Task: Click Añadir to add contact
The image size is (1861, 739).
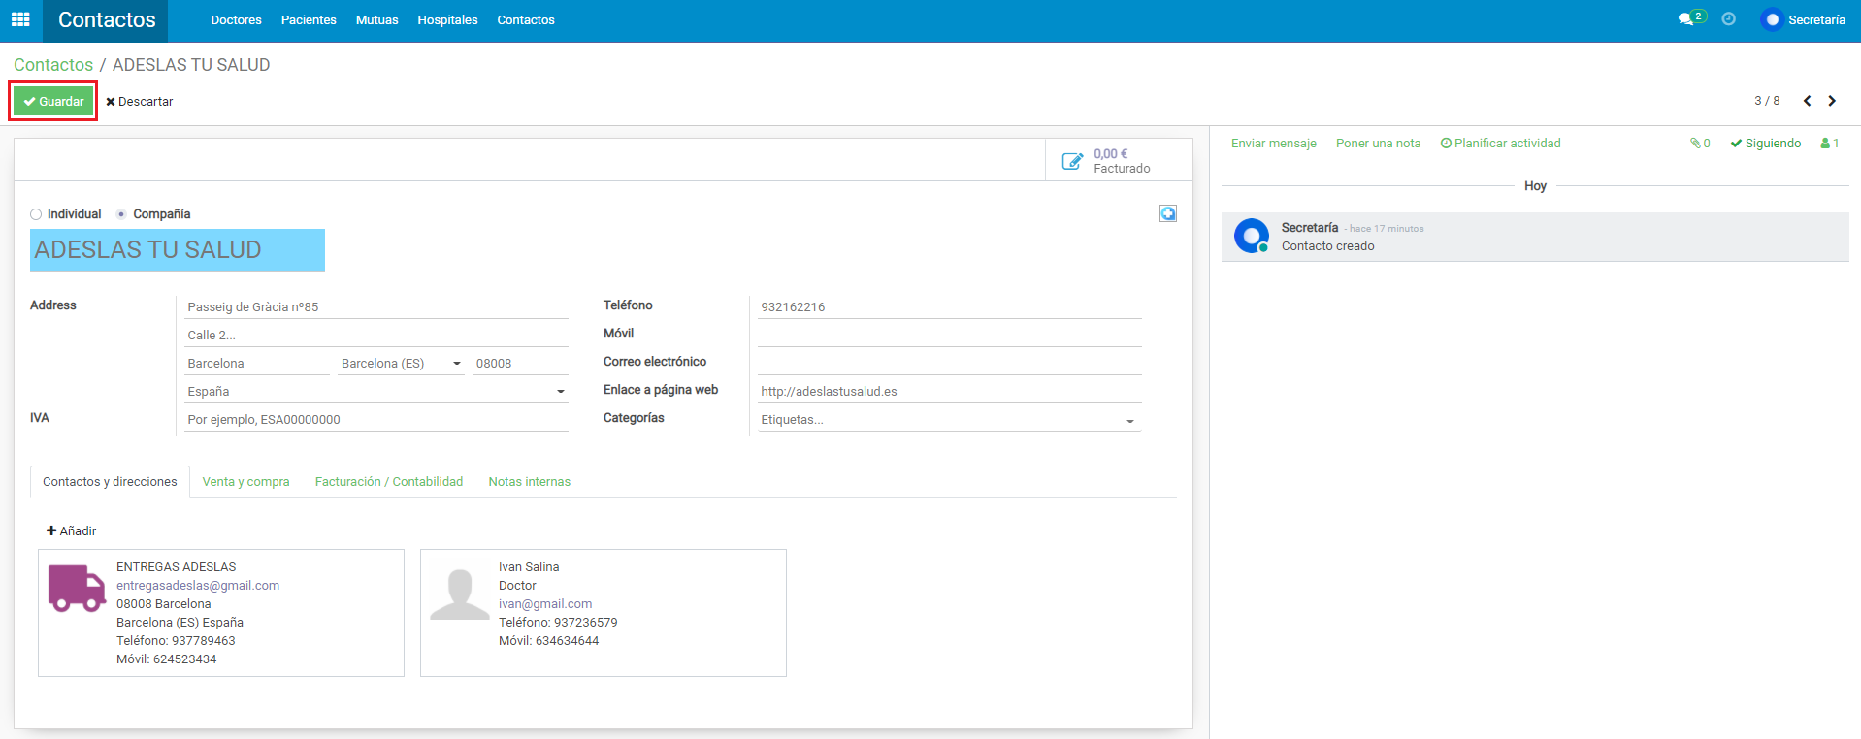Action: [71, 531]
